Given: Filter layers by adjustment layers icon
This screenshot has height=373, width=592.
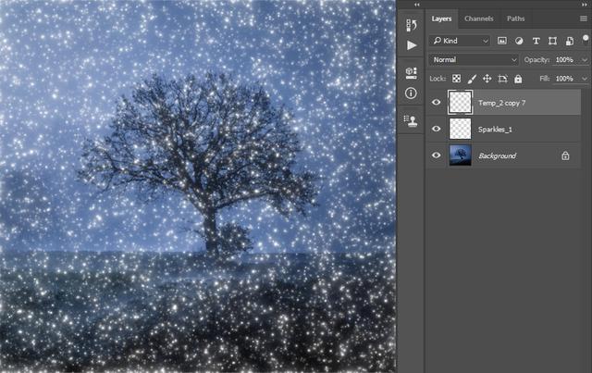Looking at the screenshot, I should pyautogui.click(x=519, y=41).
